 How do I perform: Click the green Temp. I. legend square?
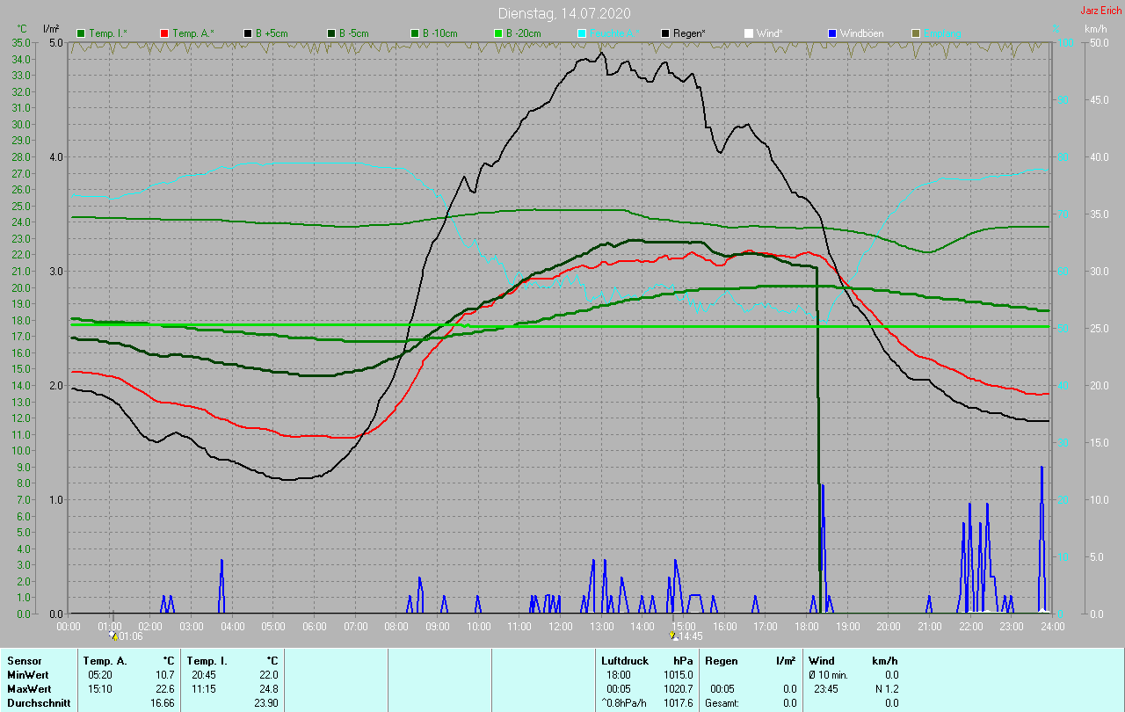[82, 33]
